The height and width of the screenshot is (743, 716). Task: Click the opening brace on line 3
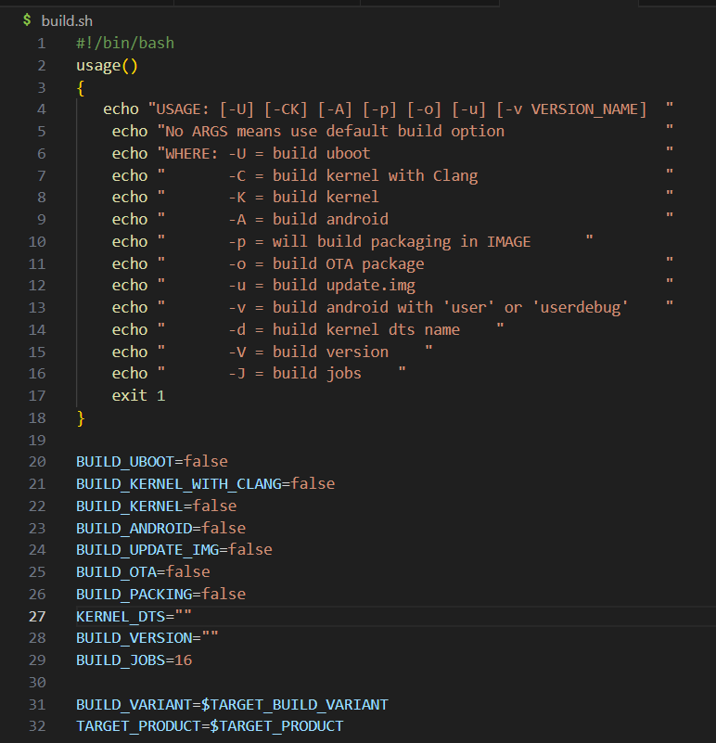pyautogui.click(x=81, y=88)
